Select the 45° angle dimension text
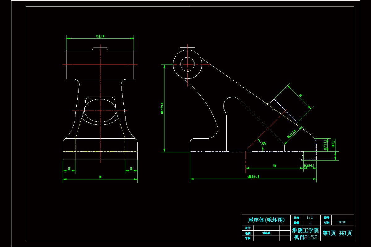Image resolution: width=371 pixels, height=247 pixels. tap(264, 144)
